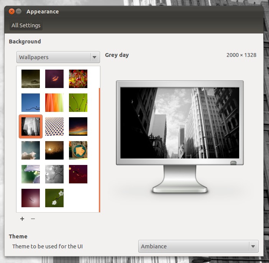The height and width of the screenshot is (263, 269).
Task: Select the purple flower petal wallpaper
Action: pos(31,174)
